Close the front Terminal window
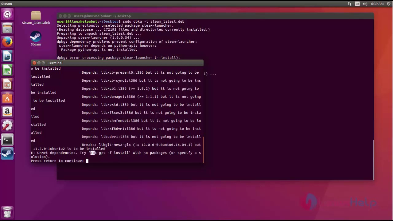This screenshot has height=221, width=393. click(34, 63)
